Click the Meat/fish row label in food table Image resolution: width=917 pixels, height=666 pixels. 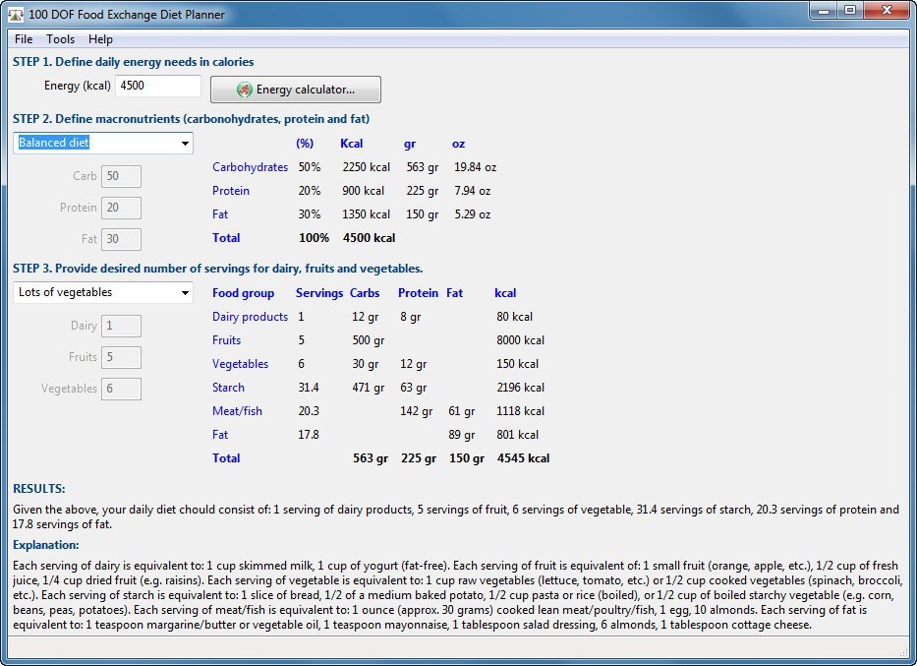(x=237, y=411)
